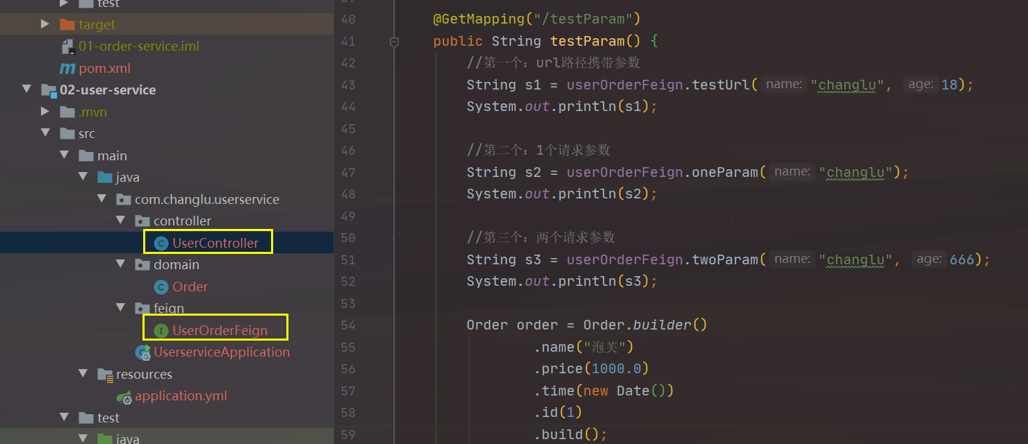Collapse the com.changlu.userservice package

[x=101, y=199]
